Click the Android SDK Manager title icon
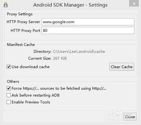The height and width of the screenshot is (125, 141). [6, 5]
